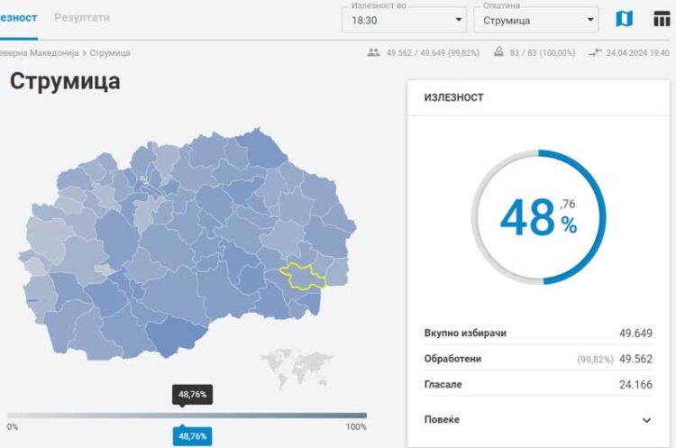This screenshot has width=676, height=448.
Task: Click the 100% scale label
Action: [356, 427]
